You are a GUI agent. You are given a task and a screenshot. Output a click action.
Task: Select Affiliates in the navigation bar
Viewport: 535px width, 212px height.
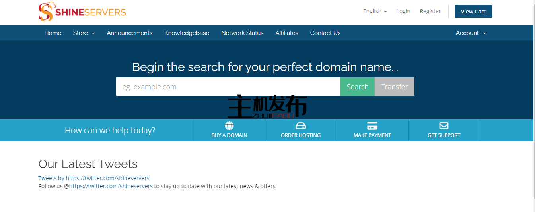[287, 33]
